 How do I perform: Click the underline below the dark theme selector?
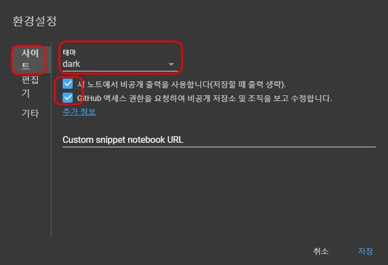coord(120,71)
